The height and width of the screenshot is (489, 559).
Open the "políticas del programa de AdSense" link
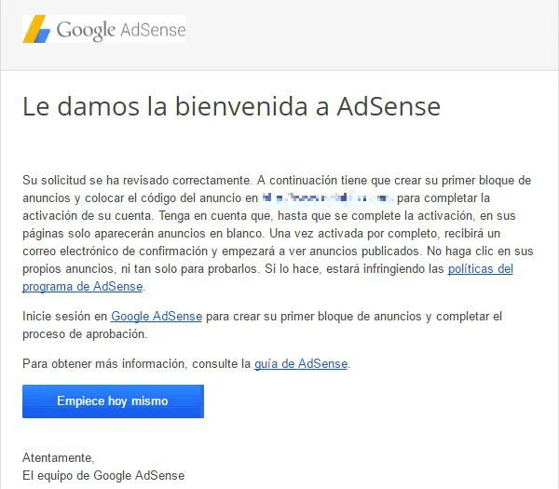(x=480, y=269)
